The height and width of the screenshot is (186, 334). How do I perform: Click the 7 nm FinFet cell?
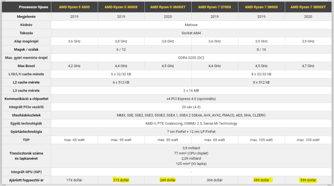(191, 131)
